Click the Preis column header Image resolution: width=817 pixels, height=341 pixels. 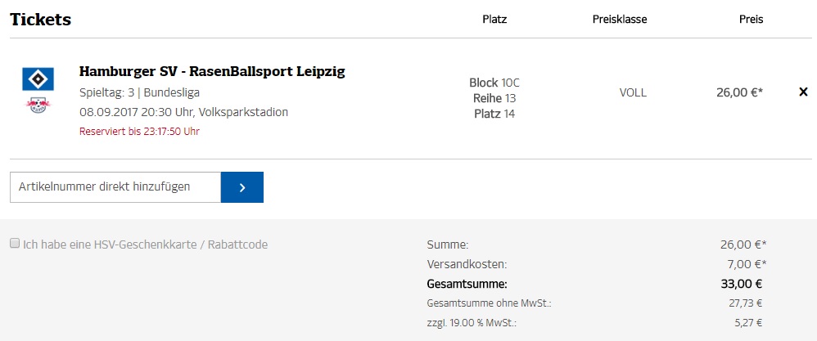(x=751, y=20)
